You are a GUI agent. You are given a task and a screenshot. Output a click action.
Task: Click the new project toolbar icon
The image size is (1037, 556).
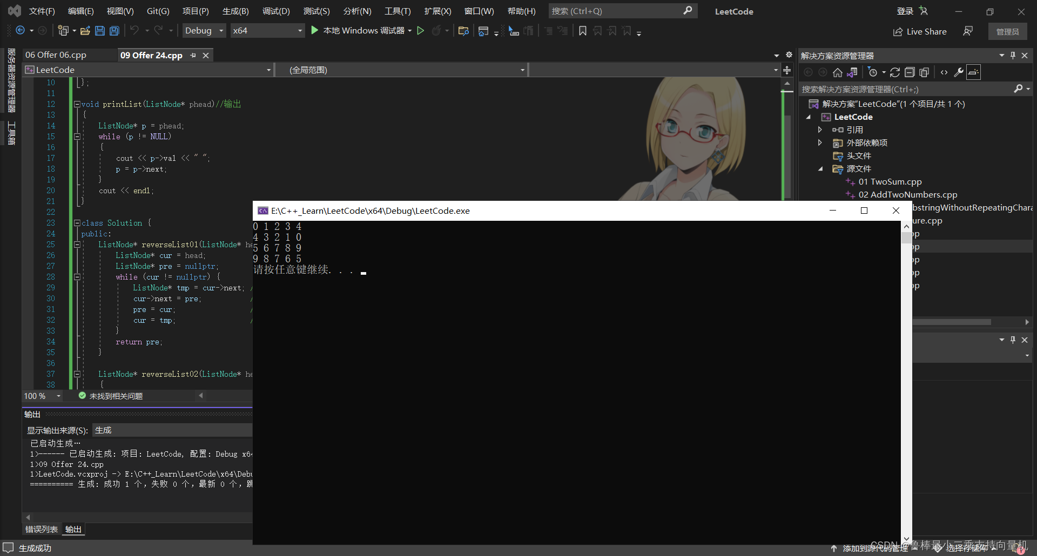pyautogui.click(x=63, y=31)
